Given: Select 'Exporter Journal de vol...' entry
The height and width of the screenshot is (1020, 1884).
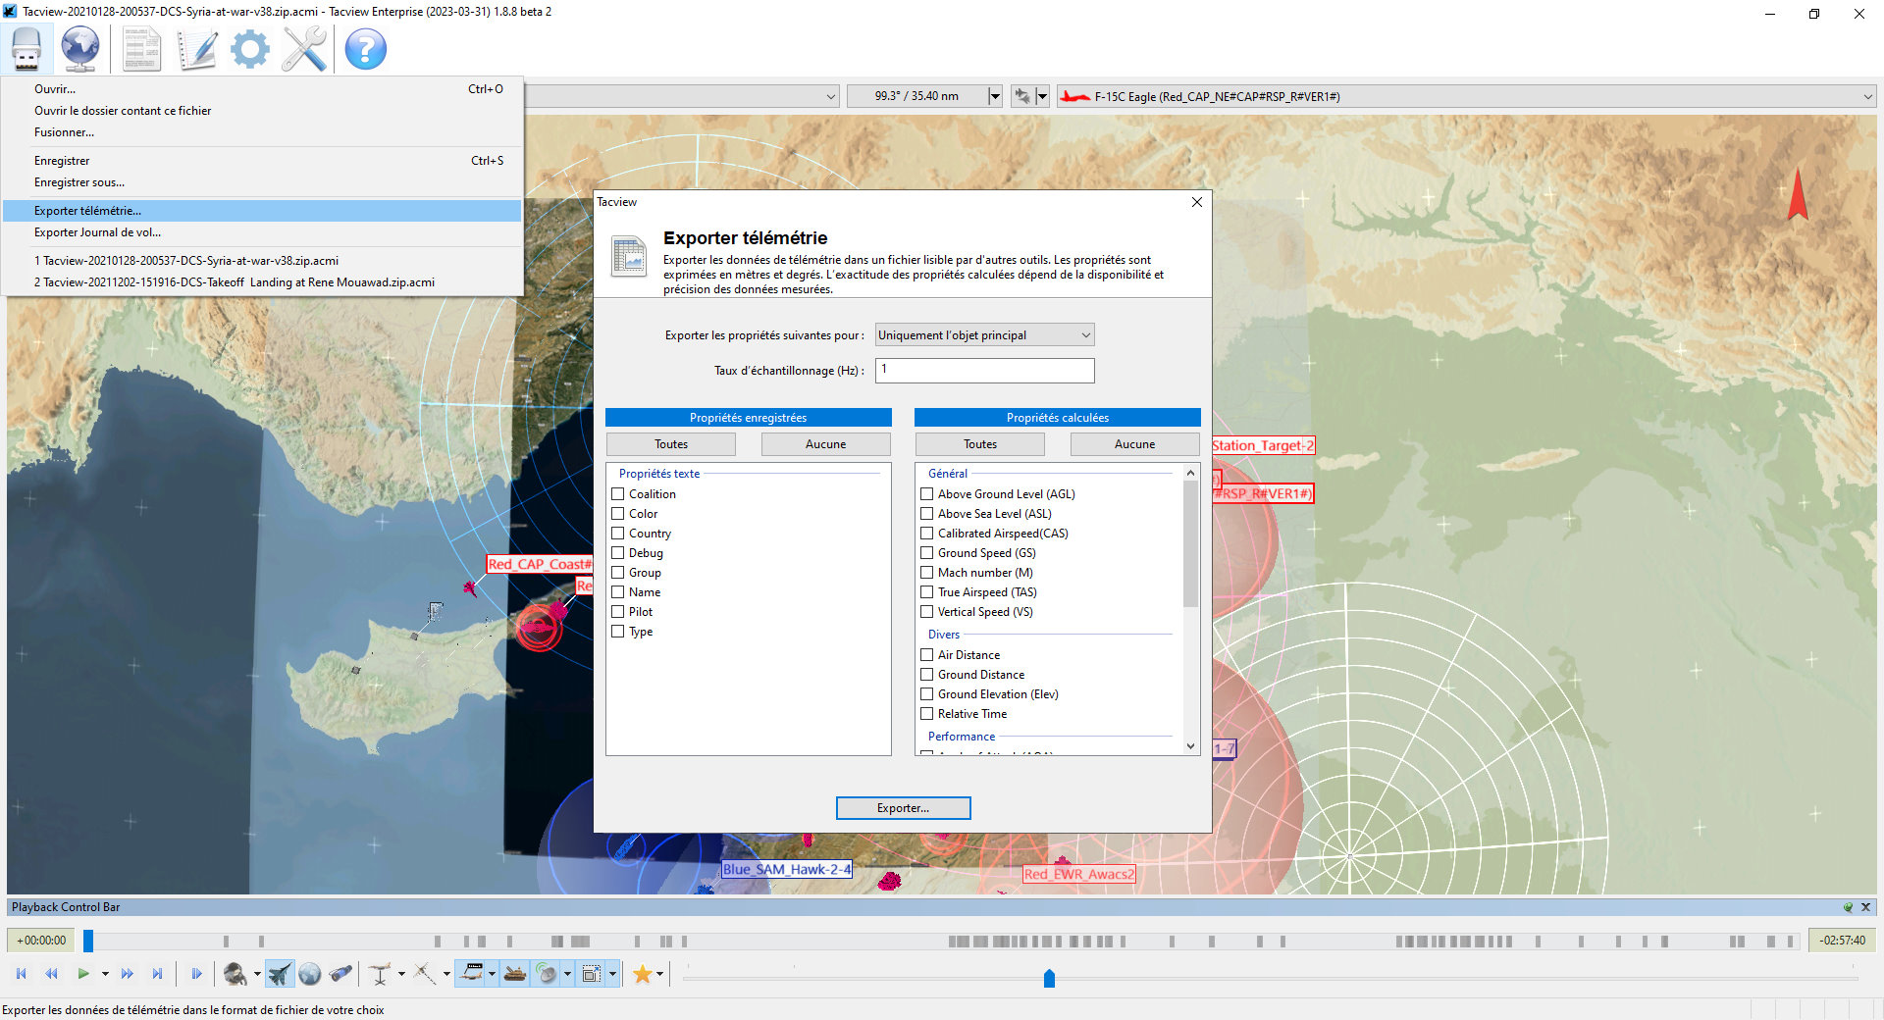Looking at the screenshot, I should [x=262, y=232].
